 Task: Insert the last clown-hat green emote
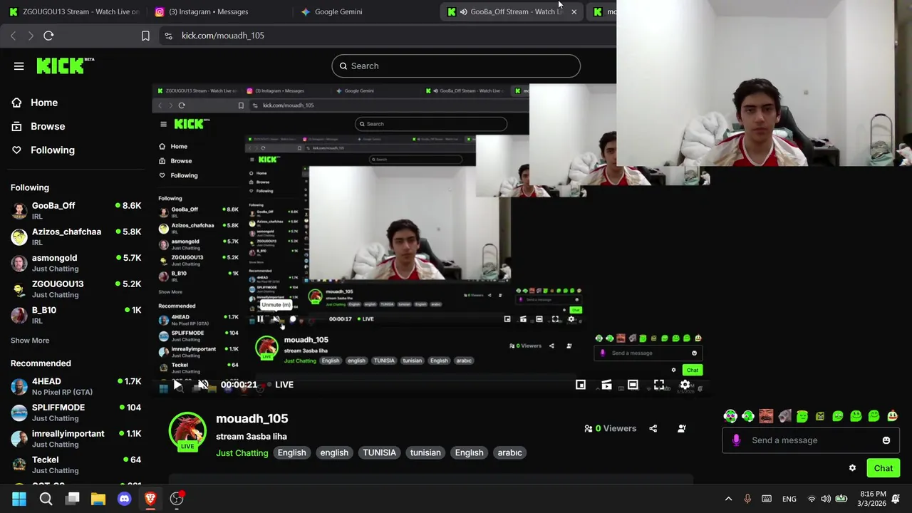892,416
